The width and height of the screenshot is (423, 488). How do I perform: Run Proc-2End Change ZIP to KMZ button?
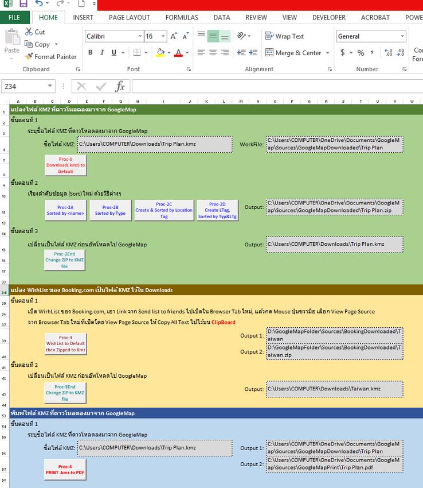[64, 260]
